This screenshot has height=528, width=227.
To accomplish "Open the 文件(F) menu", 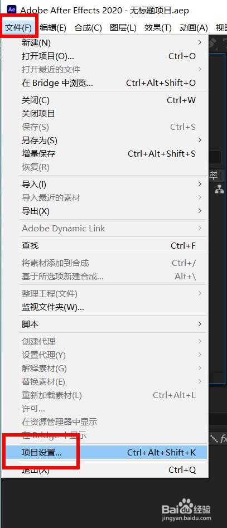I will pos(18,28).
